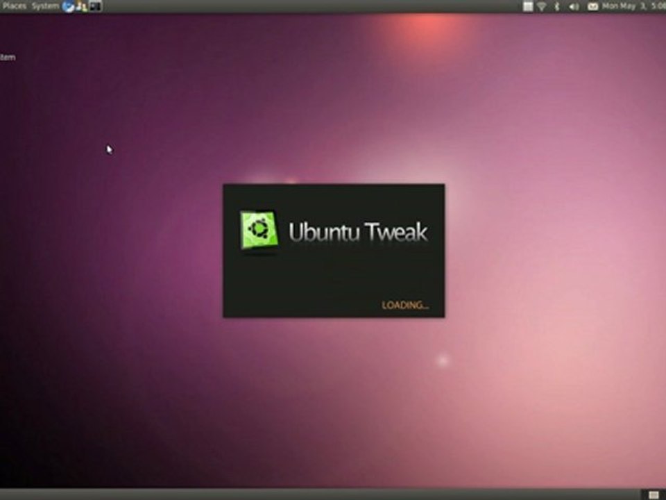Open the two-people launcher icon in panel
This screenshot has width=666, height=500.
click(x=82, y=6)
